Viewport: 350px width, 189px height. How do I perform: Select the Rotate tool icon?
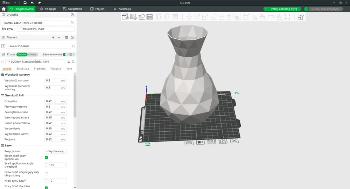[197, 17]
